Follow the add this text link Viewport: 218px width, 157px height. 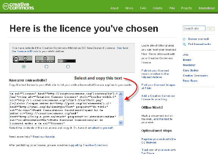pos(161,119)
